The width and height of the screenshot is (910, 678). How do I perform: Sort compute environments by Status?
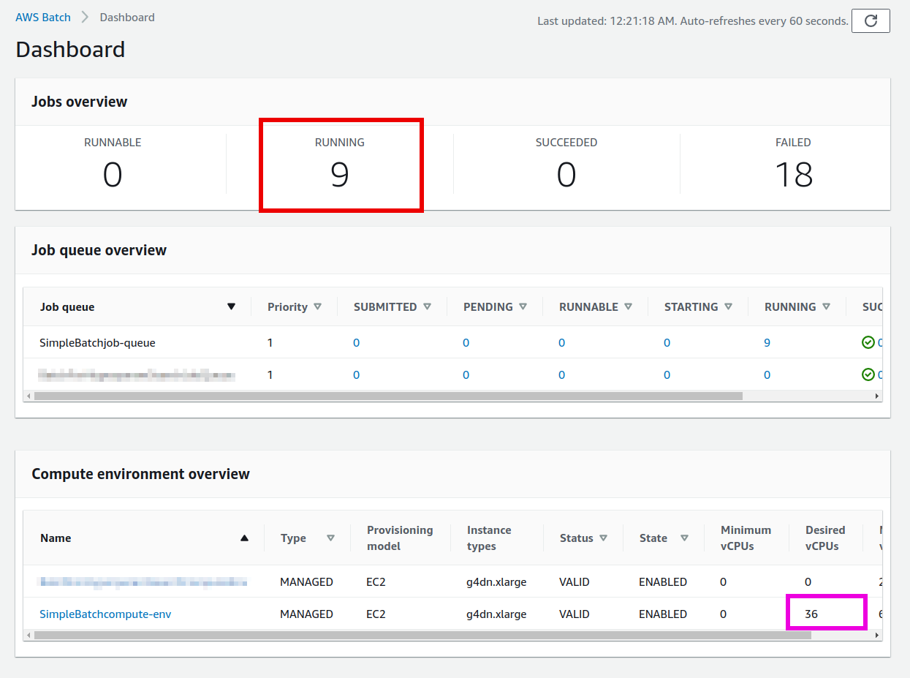[x=603, y=538]
